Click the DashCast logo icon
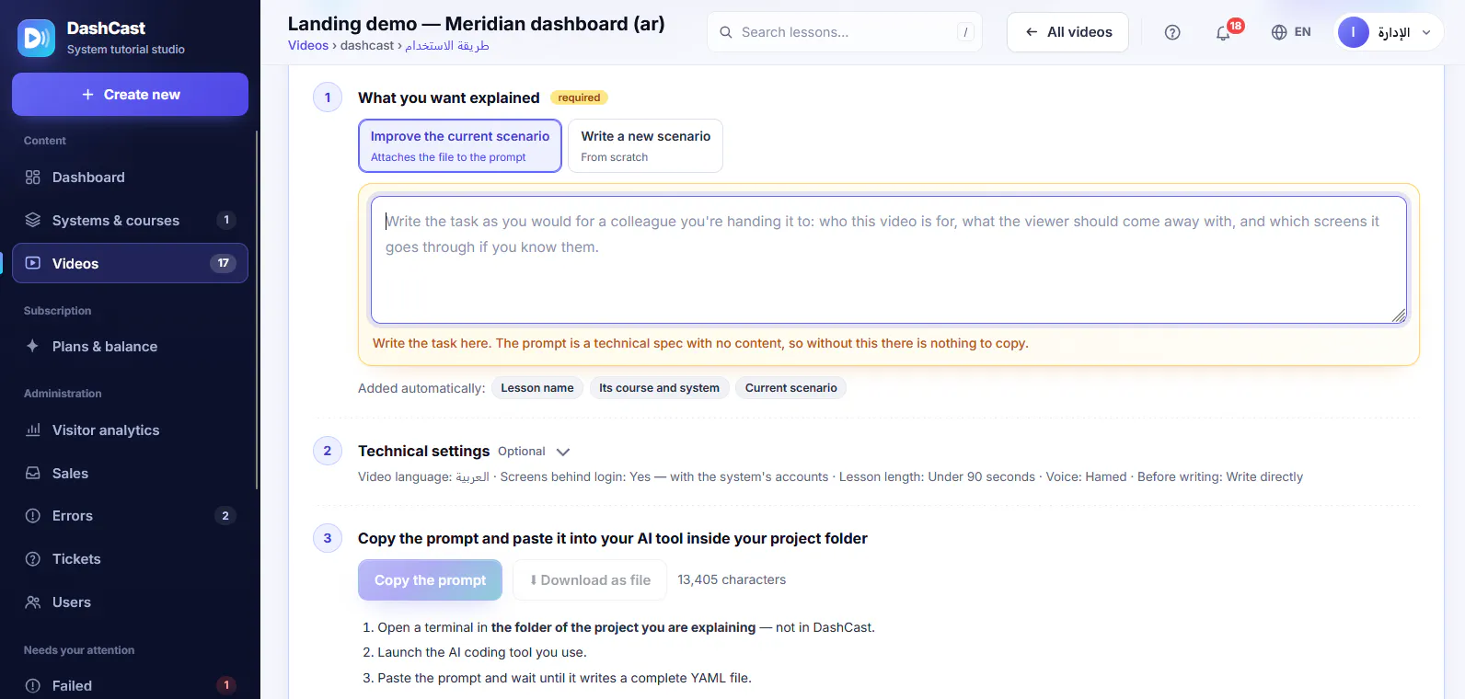This screenshot has height=699, width=1465. click(36, 38)
